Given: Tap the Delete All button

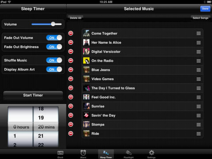Looking at the screenshot, I should [x=75, y=18].
